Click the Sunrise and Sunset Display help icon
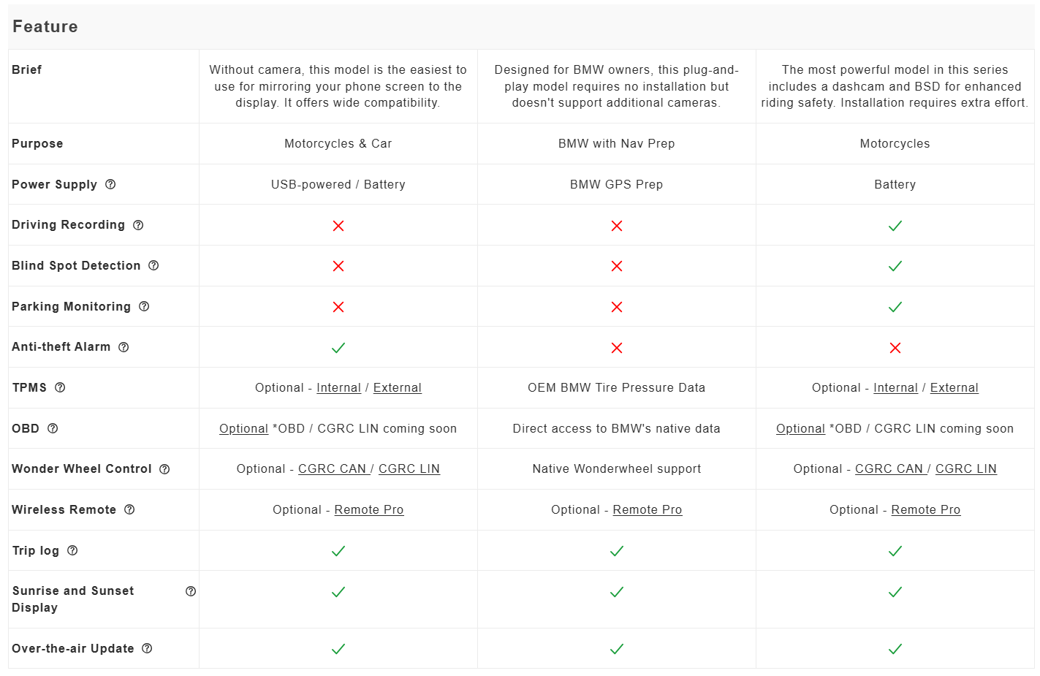The width and height of the screenshot is (1040, 676). coord(191,591)
